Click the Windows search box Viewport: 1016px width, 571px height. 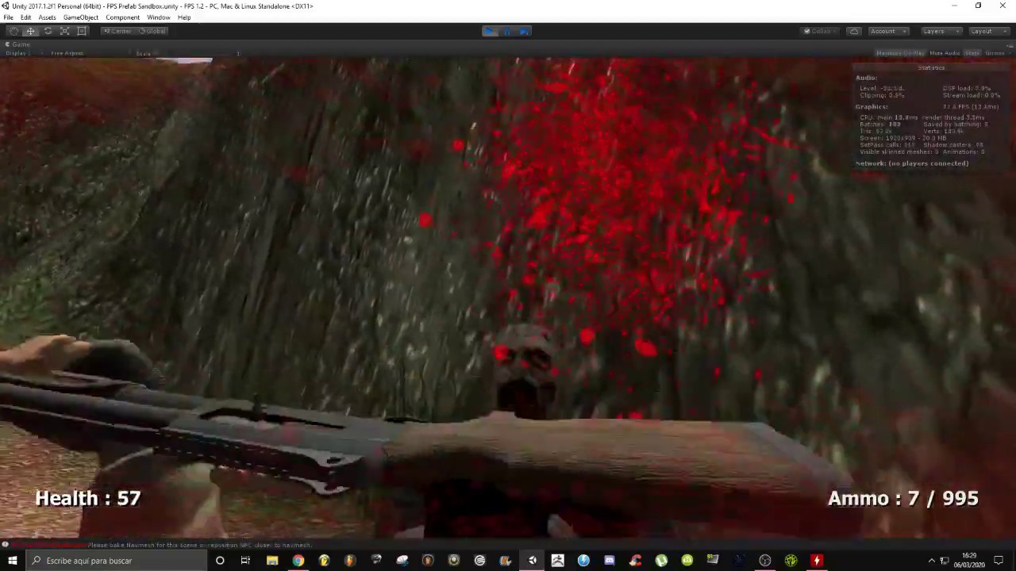coord(116,561)
